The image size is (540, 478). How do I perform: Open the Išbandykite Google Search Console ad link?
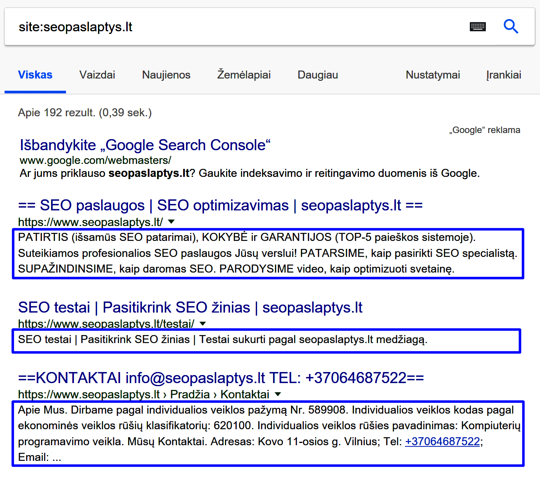145,145
